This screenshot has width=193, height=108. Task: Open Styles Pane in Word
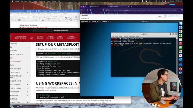point(71,18)
